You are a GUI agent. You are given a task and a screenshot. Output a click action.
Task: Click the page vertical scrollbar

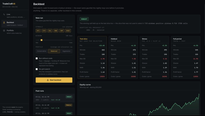[x=204, y=25]
